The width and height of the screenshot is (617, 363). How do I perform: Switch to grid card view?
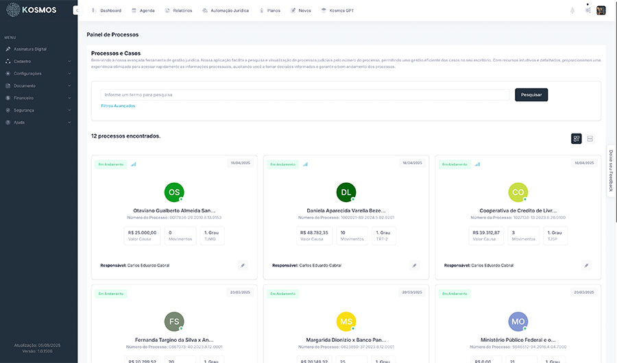[577, 139]
